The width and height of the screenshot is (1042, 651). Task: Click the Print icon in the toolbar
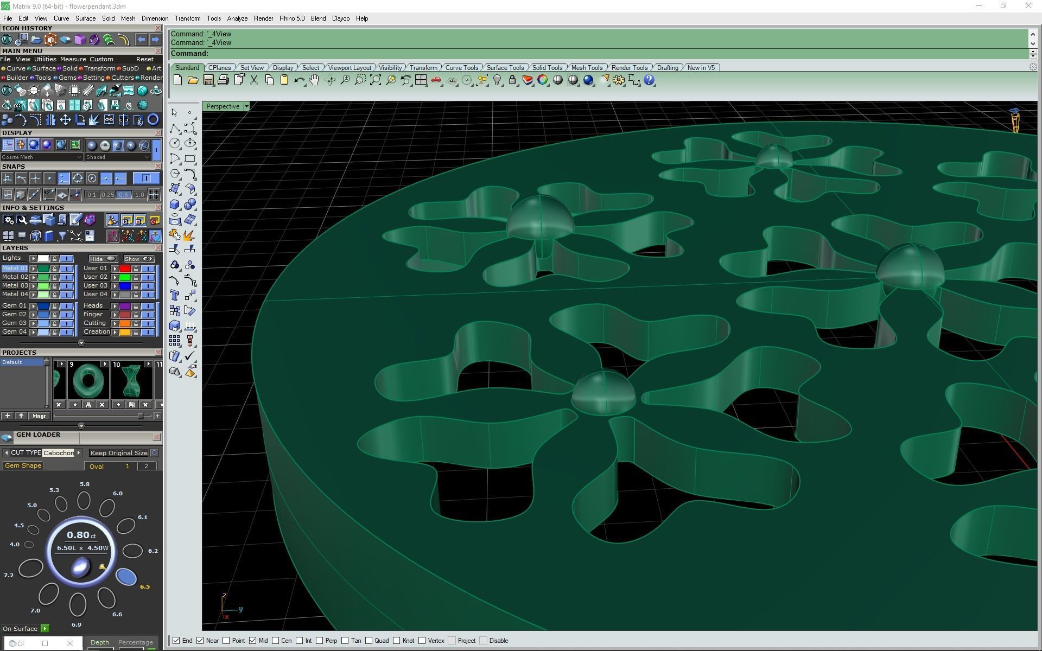[x=223, y=80]
